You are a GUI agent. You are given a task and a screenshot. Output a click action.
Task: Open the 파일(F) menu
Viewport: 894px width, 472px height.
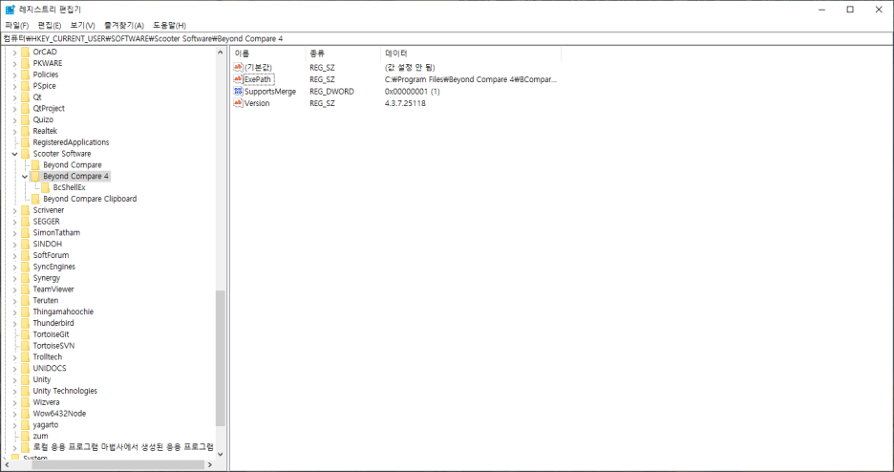click(16, 26)
